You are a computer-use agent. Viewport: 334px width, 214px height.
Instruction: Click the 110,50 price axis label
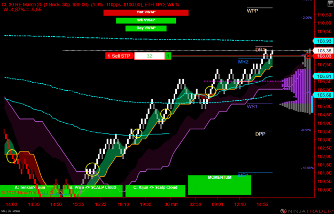[324, 15]
